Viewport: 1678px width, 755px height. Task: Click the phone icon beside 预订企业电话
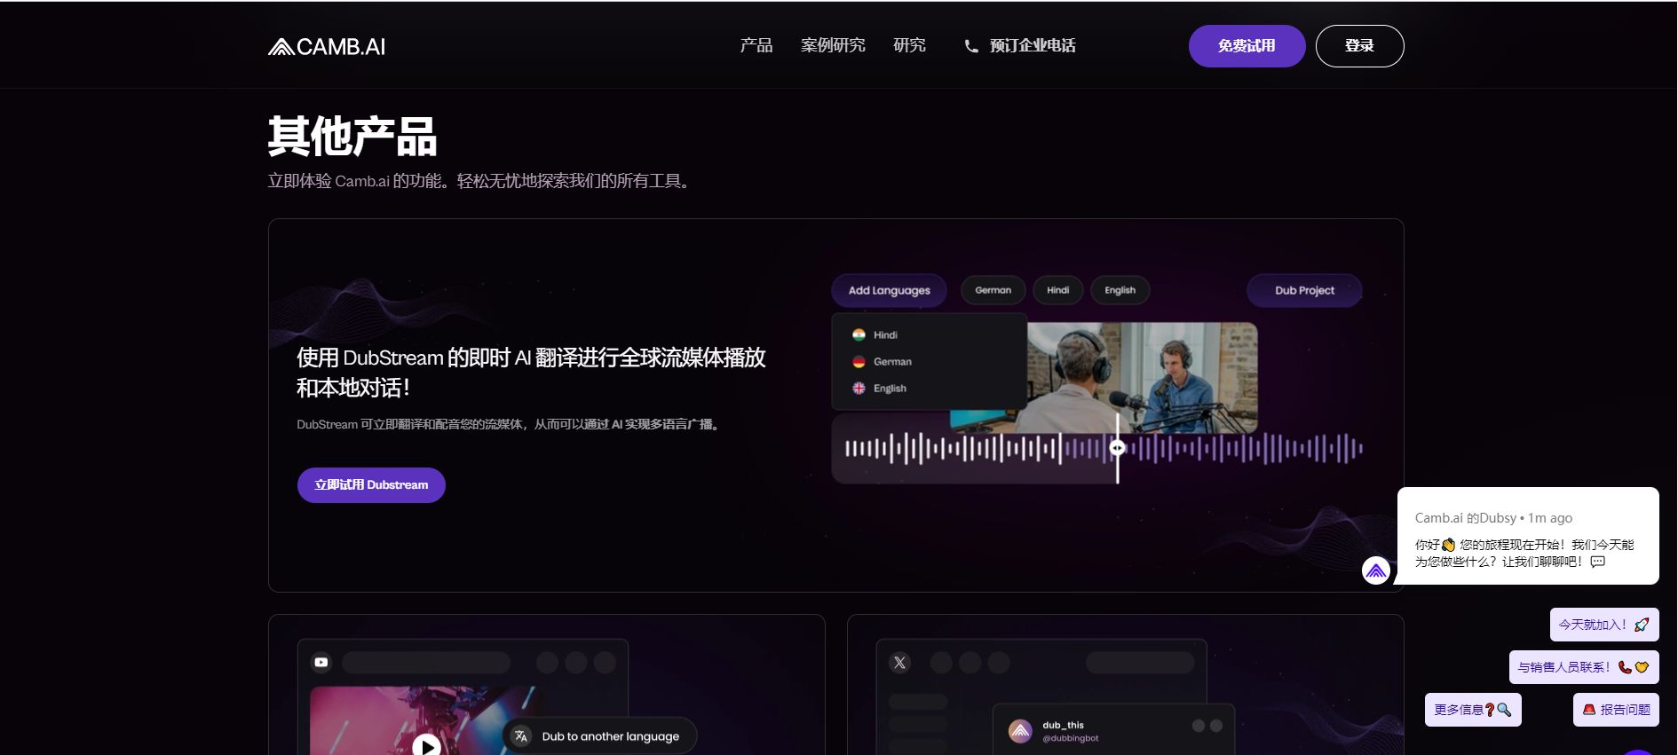[x=971, y=46]
